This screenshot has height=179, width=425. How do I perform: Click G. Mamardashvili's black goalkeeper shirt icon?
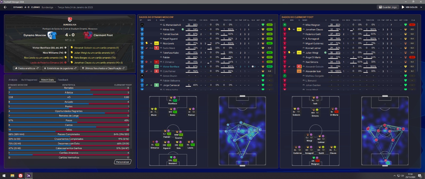(x=142, y=25)
